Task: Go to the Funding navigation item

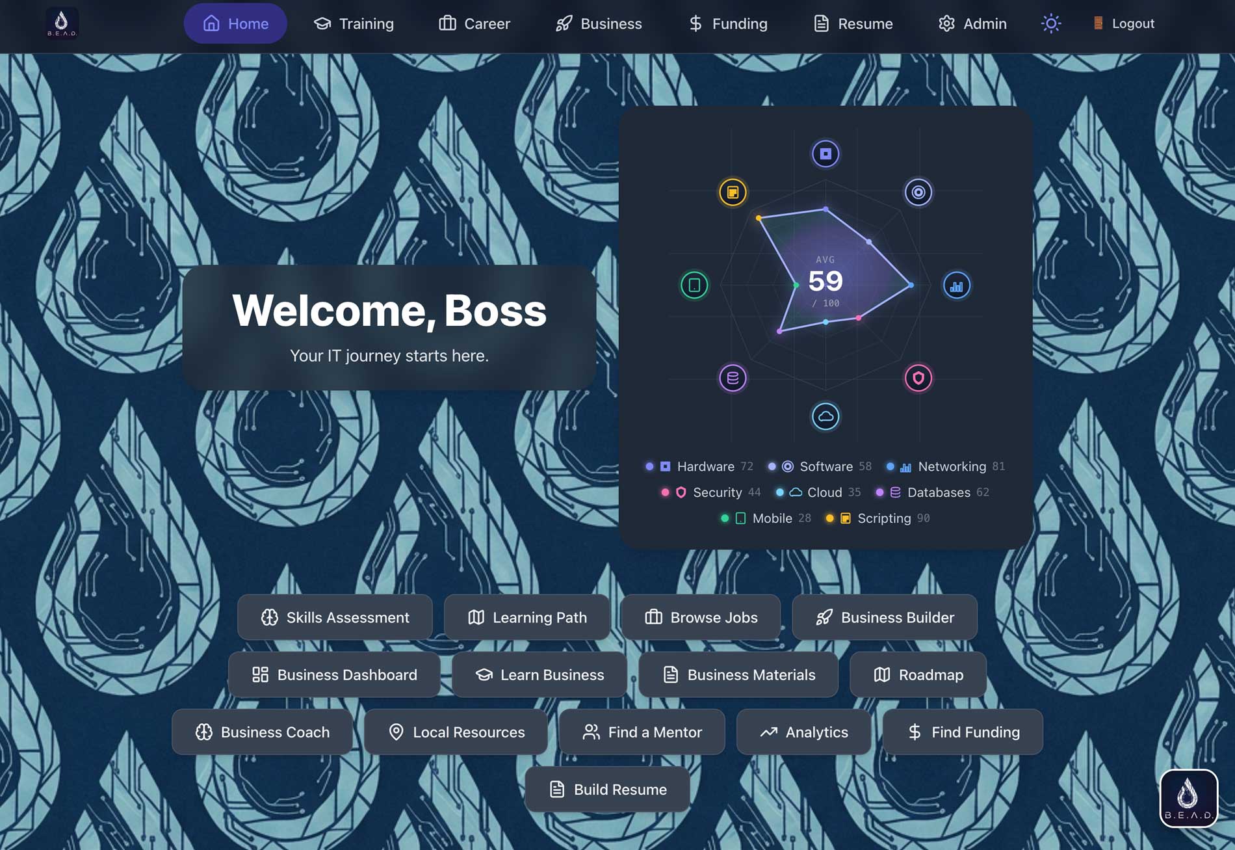Action: tap(728, 23)
